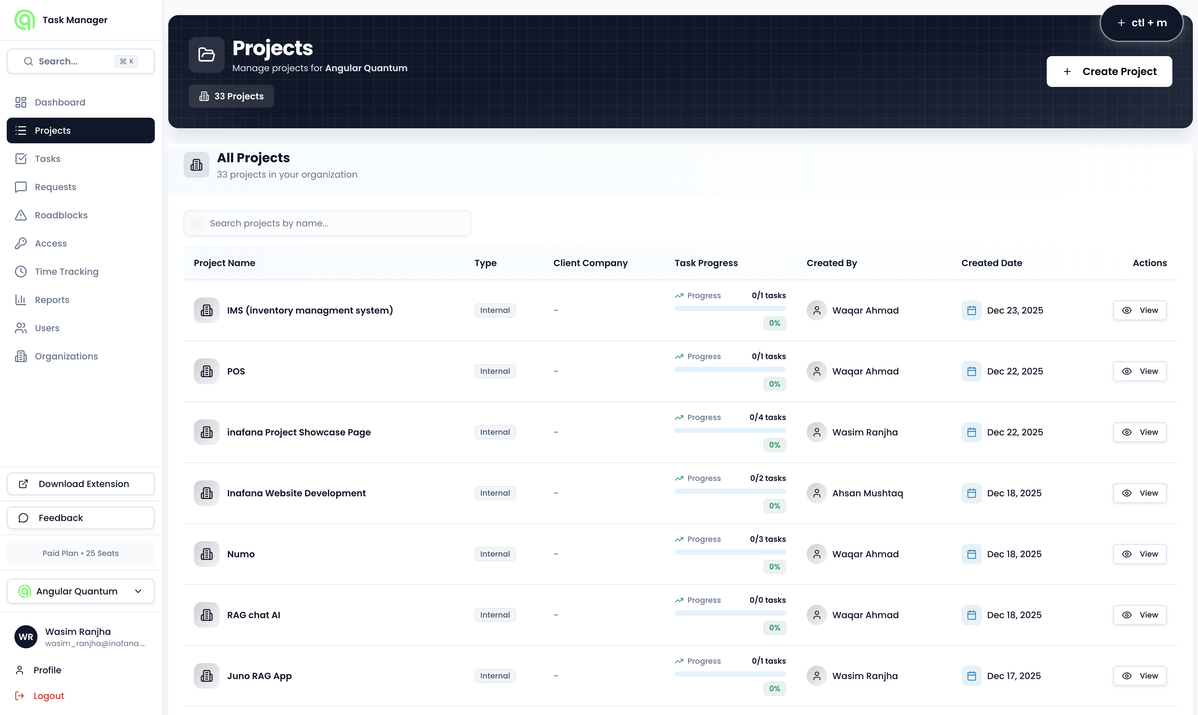Click the eye icon on RAG chat AI row
The width and height of the screenshot is (1198, 715).
[1127, 615]
